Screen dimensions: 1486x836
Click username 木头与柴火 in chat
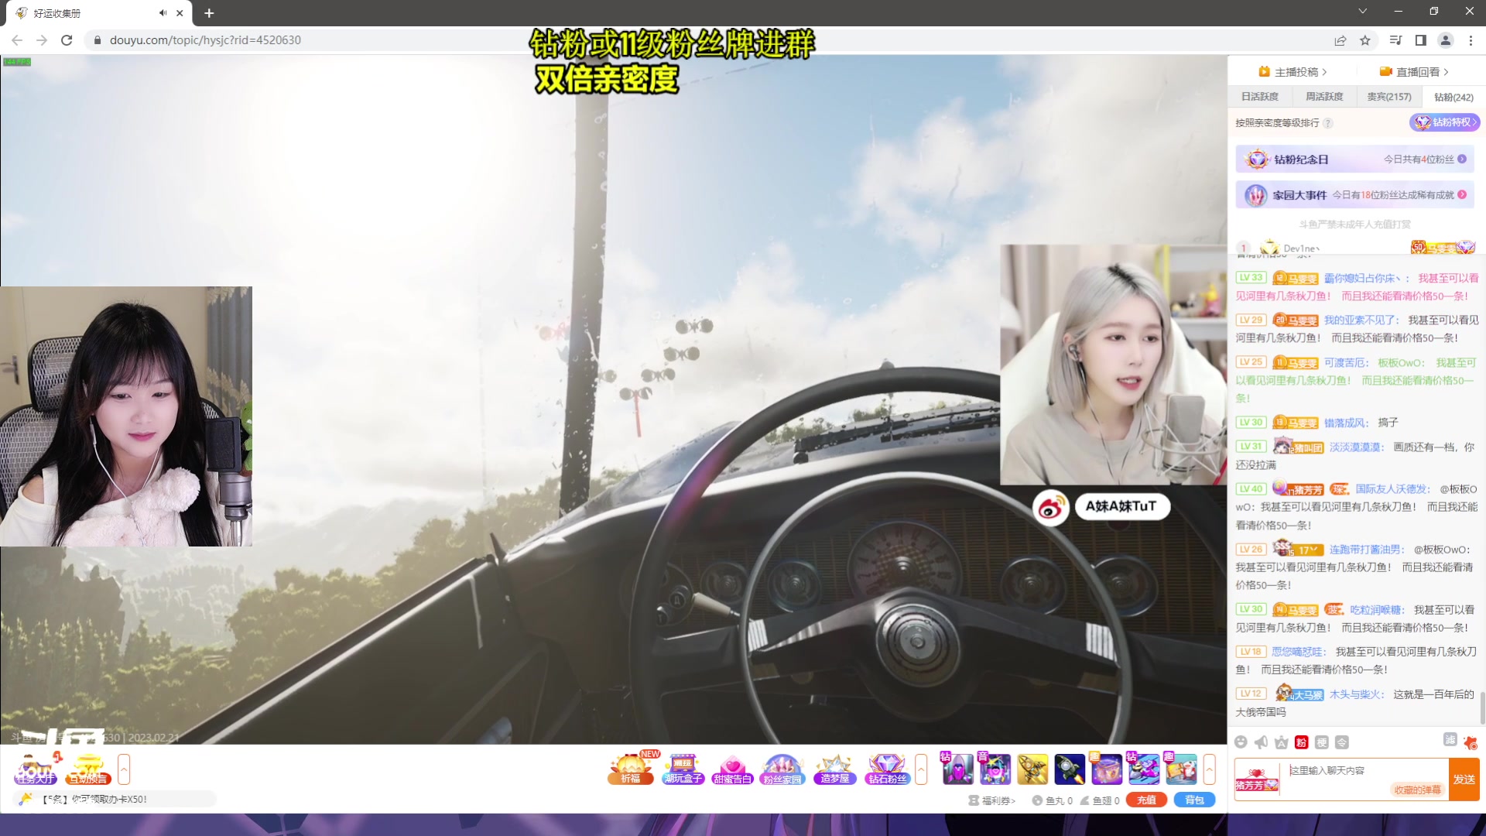point(1355,695)
